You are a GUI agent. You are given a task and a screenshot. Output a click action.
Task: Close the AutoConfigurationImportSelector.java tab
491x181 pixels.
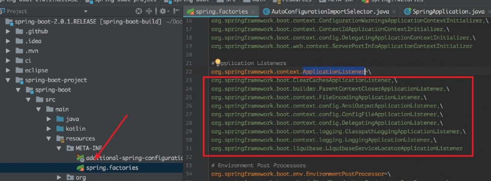(394, 12)
